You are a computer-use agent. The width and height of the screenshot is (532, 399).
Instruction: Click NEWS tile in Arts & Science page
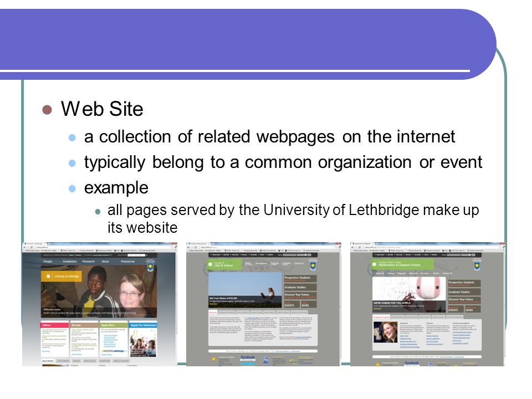click(x=309, y=304)
